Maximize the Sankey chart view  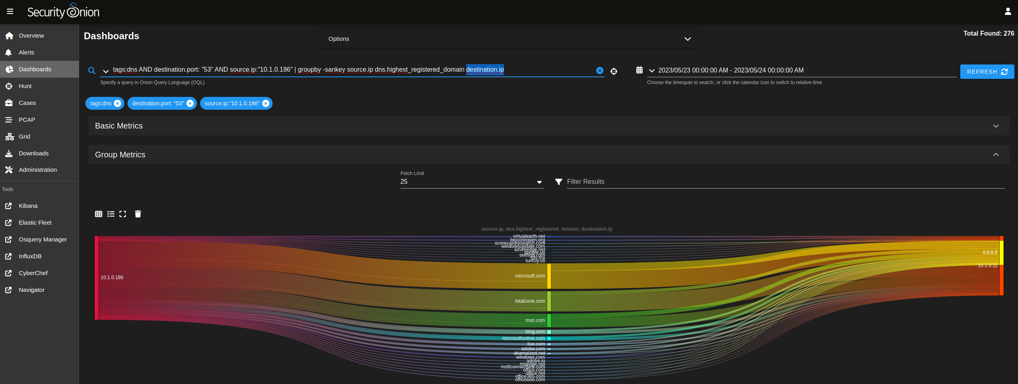click(x=123, y=214)
